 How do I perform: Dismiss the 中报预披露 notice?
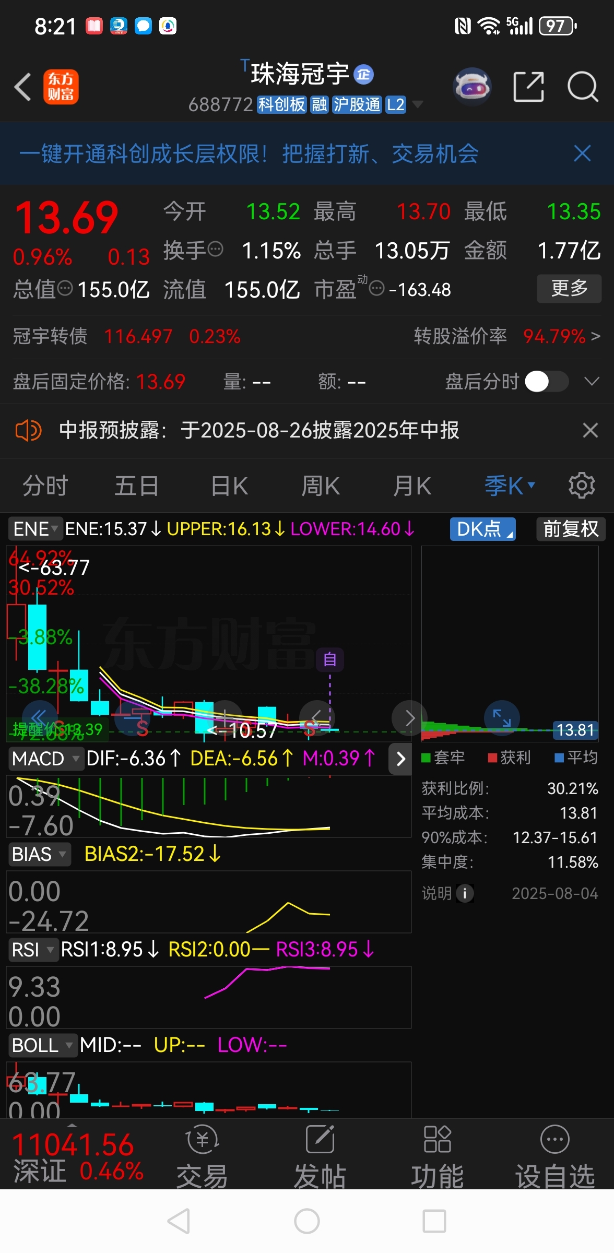pos(590,431)
